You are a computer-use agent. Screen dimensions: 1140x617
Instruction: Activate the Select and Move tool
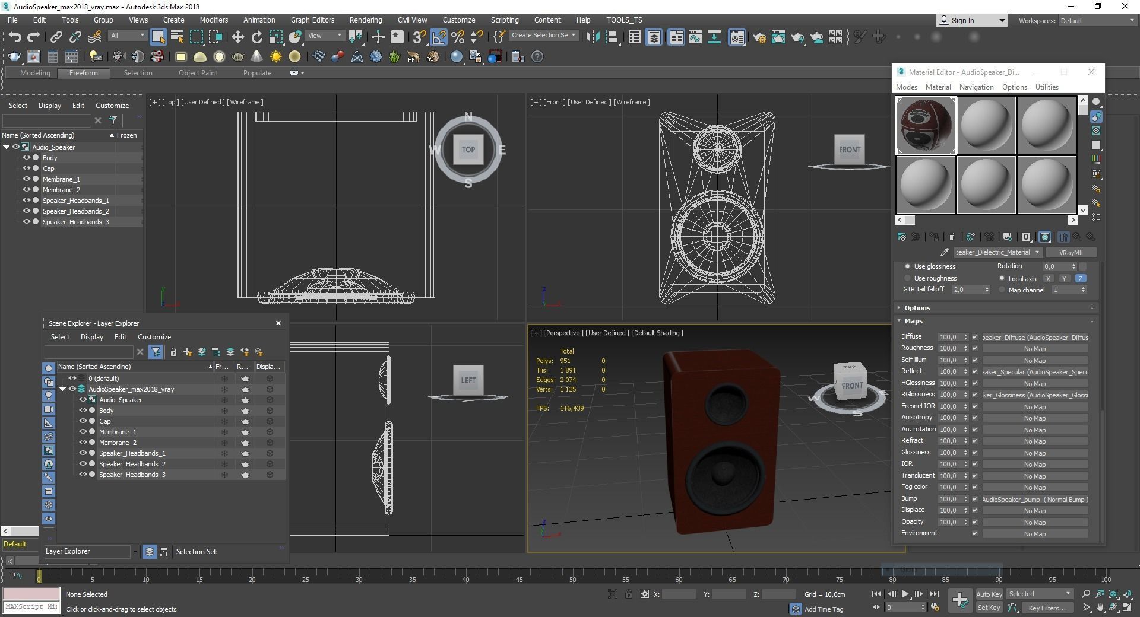[x=238, y=36]
